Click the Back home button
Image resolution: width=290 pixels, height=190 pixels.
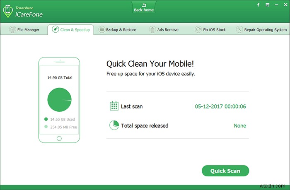click(x=144, y=7)
